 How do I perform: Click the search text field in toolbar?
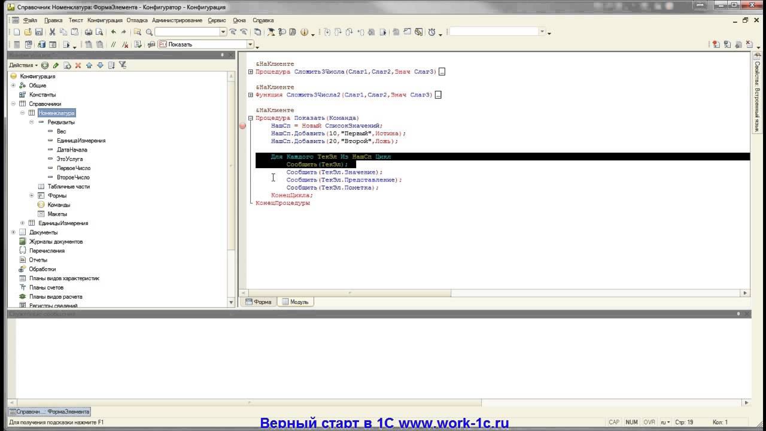(187, 32)
